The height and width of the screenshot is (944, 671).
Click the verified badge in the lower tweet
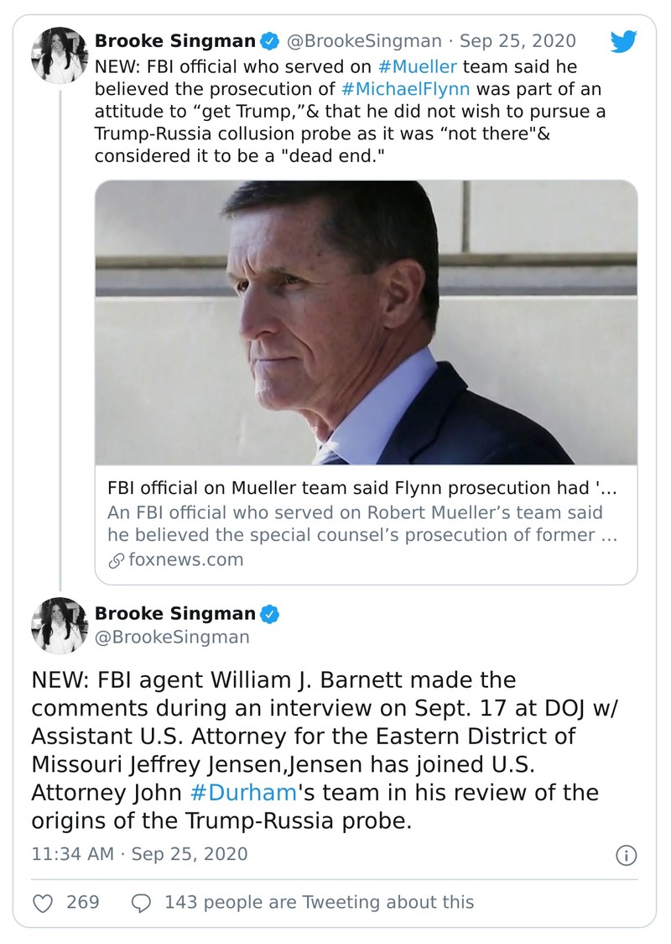269,614
